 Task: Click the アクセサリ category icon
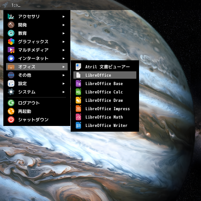pos(11,16)
